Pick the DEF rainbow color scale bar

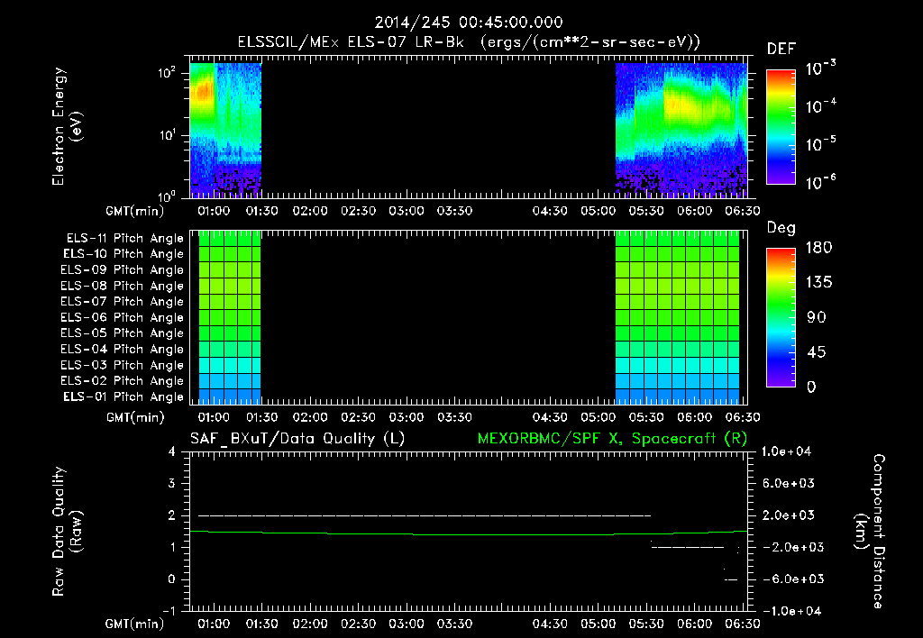[x=781, y=127]
